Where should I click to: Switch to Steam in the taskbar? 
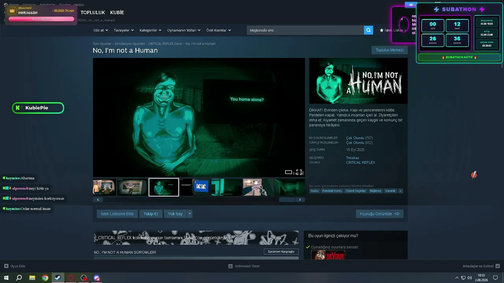click(x=58, y=278)
